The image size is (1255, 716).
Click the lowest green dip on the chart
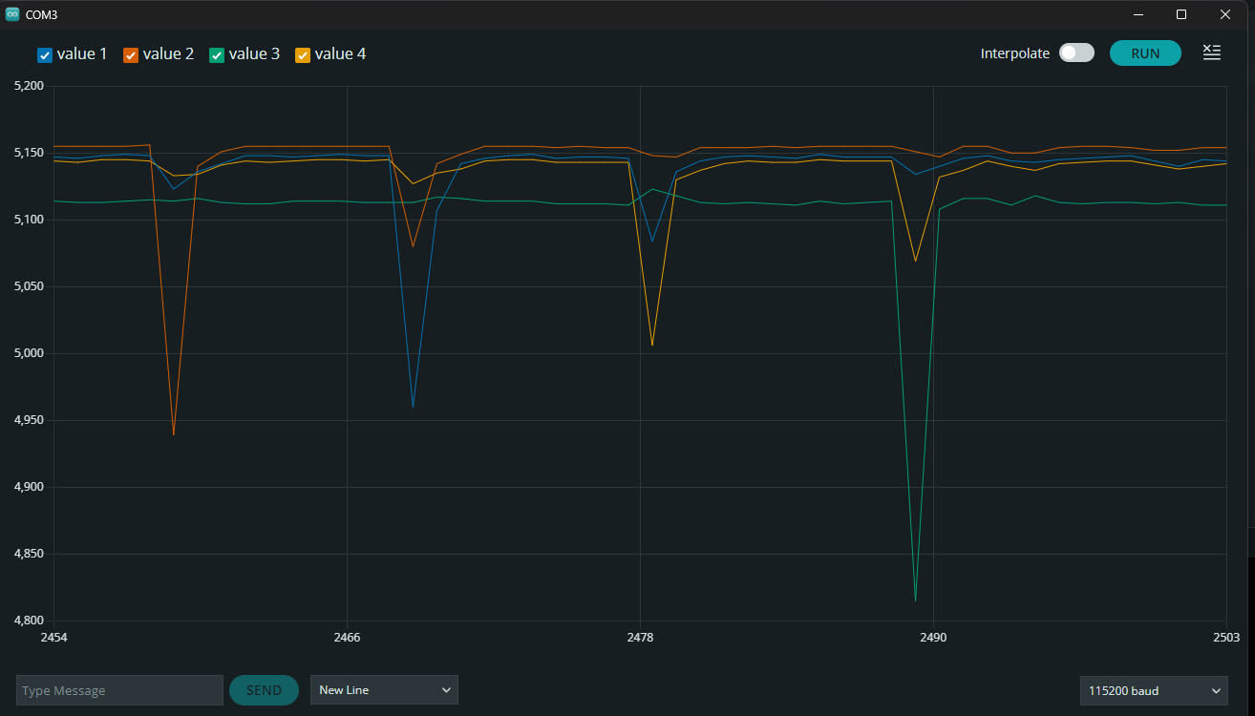point(915,600)
